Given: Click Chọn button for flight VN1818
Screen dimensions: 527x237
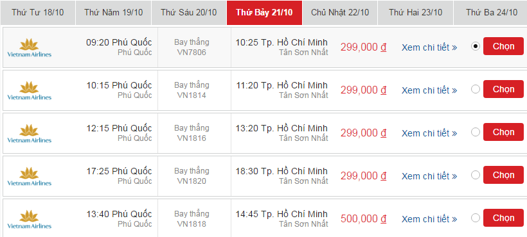Looking at the screenshot, I should pyautogui.click(x=503, y=218).
